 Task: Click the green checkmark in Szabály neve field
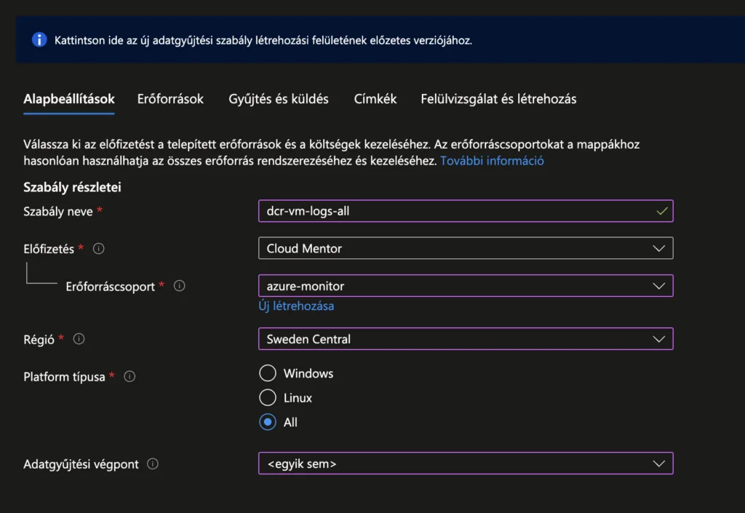[661, 211]
